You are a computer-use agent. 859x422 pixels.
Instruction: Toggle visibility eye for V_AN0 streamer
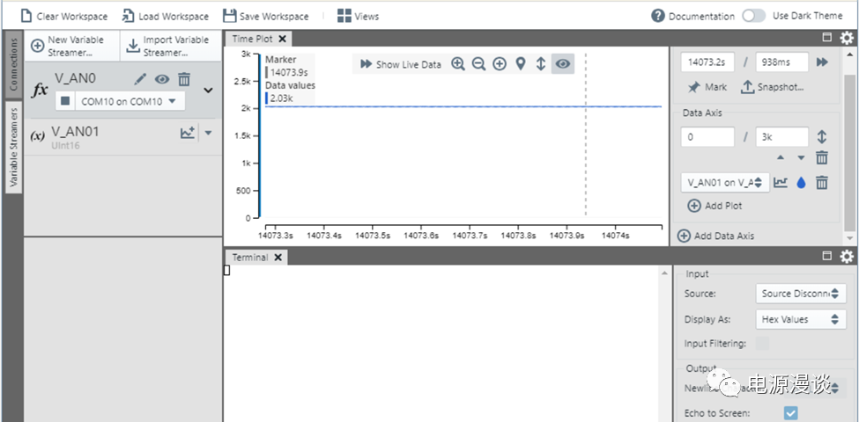[x=162, y=79]
